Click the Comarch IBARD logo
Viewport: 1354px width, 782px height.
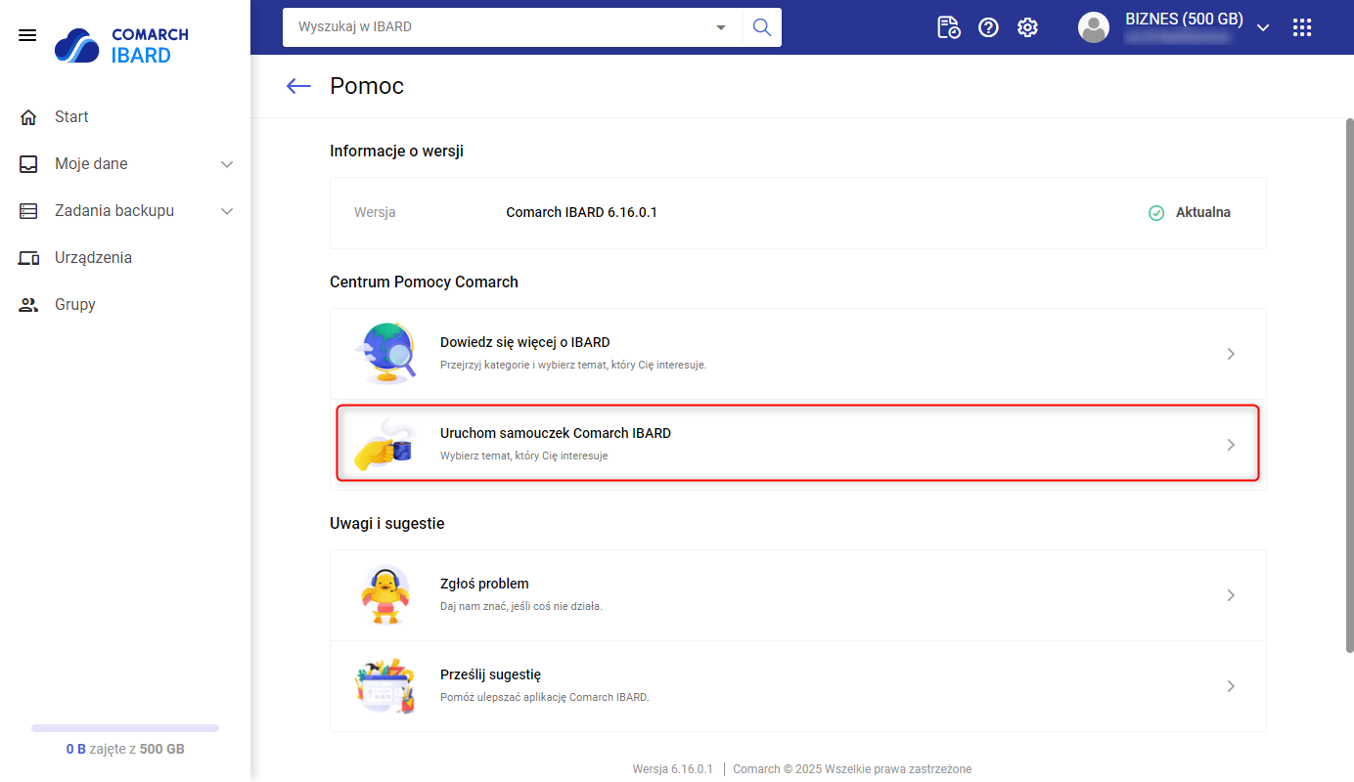pyautogui.click(x=121, y=45)
